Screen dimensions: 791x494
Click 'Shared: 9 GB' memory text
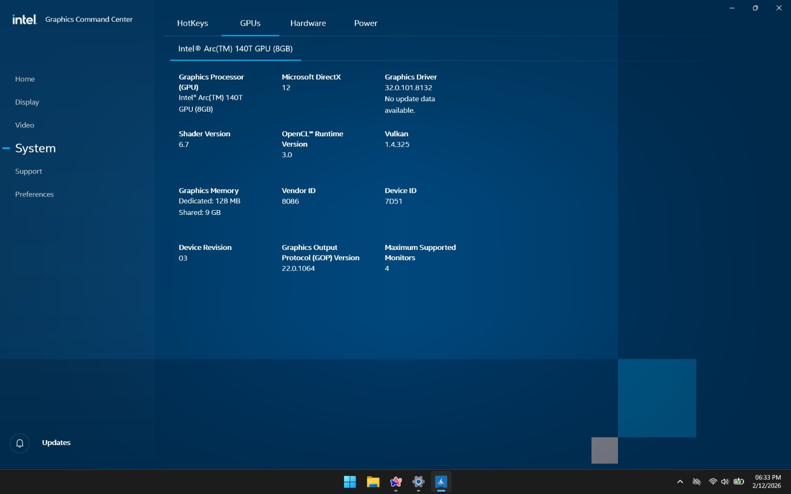[200, 212]
